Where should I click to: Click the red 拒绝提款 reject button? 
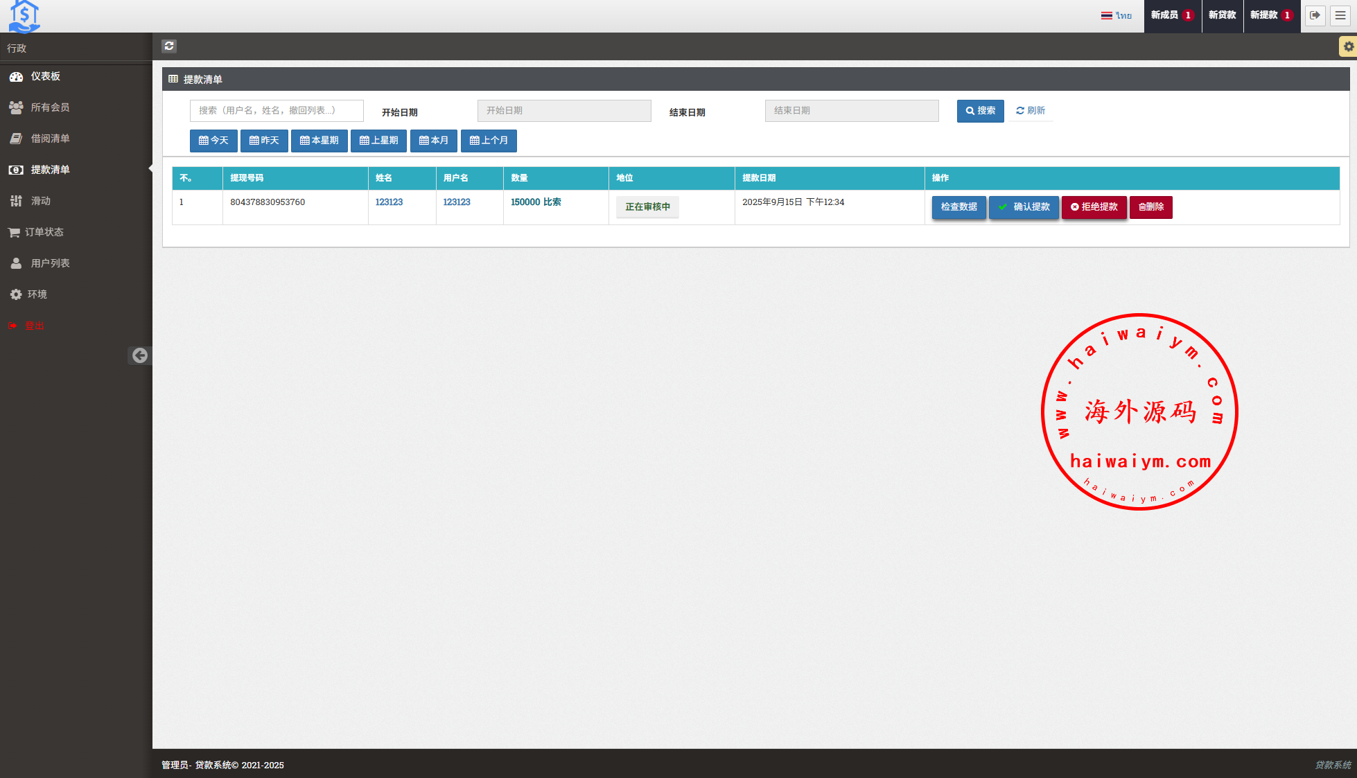click(x=1094, y=207)
